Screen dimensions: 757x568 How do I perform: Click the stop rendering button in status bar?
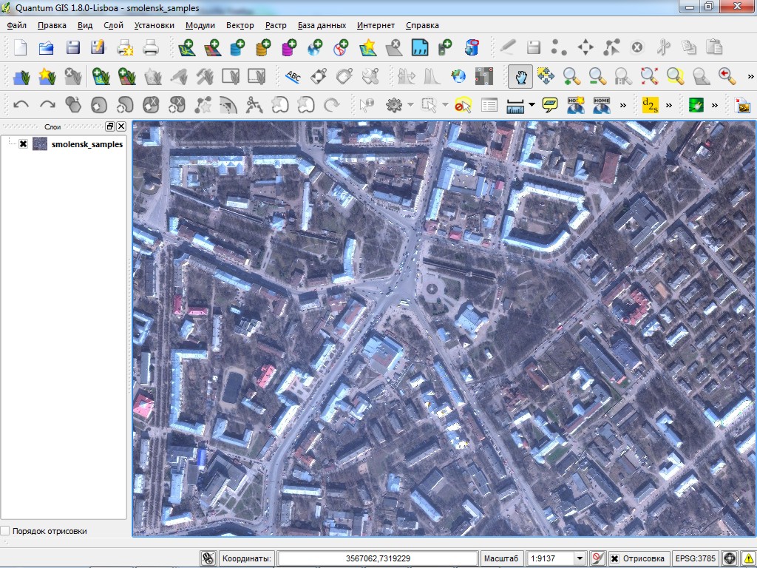click(x=597, y=558)
